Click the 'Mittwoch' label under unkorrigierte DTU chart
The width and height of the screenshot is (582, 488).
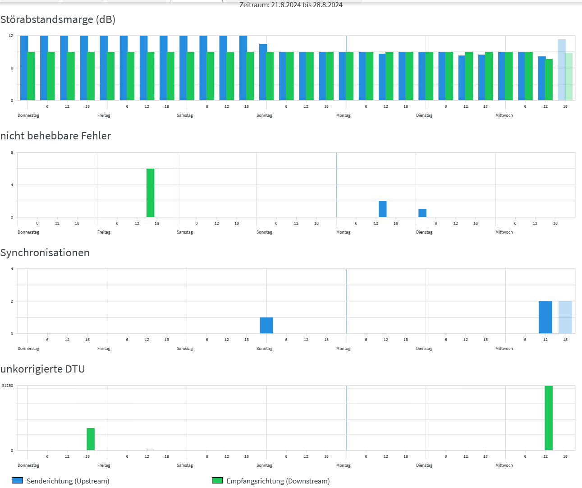(x=504, y=465)
